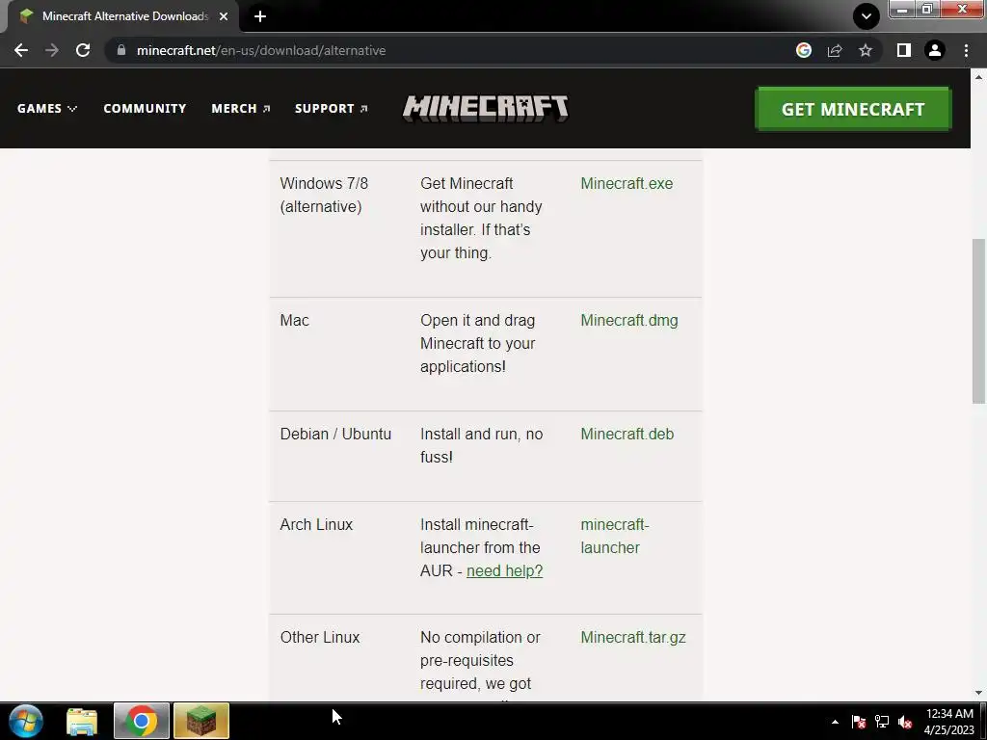
Task: Open a new browser tab
Action: [260, 16]
